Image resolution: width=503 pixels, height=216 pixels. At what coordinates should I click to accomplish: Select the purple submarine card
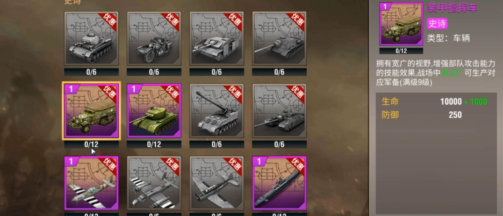280,183
